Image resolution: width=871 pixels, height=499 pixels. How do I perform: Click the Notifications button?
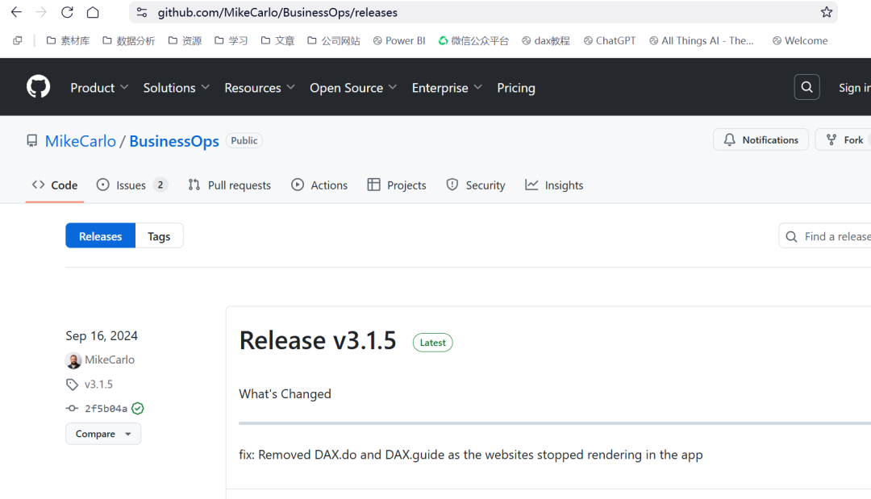coord(761,140)
